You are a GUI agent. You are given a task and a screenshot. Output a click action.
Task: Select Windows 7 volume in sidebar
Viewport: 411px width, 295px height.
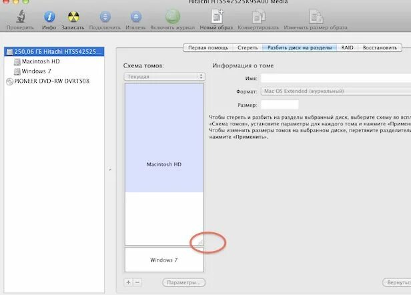[x=36, y=71]
